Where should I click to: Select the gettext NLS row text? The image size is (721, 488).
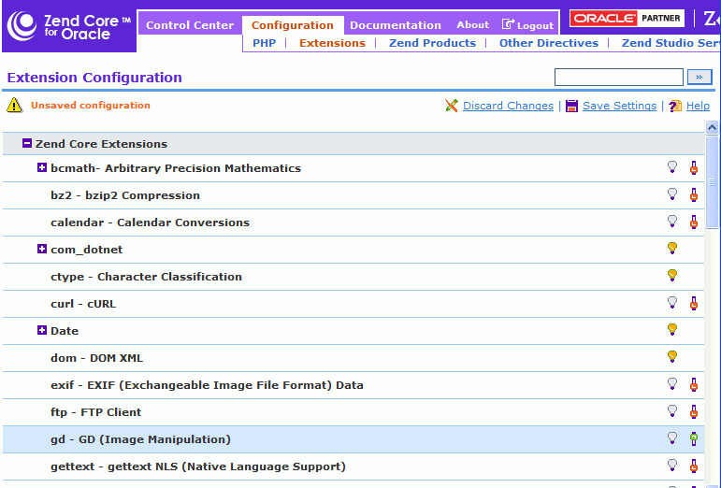click(x=197, y=466)
